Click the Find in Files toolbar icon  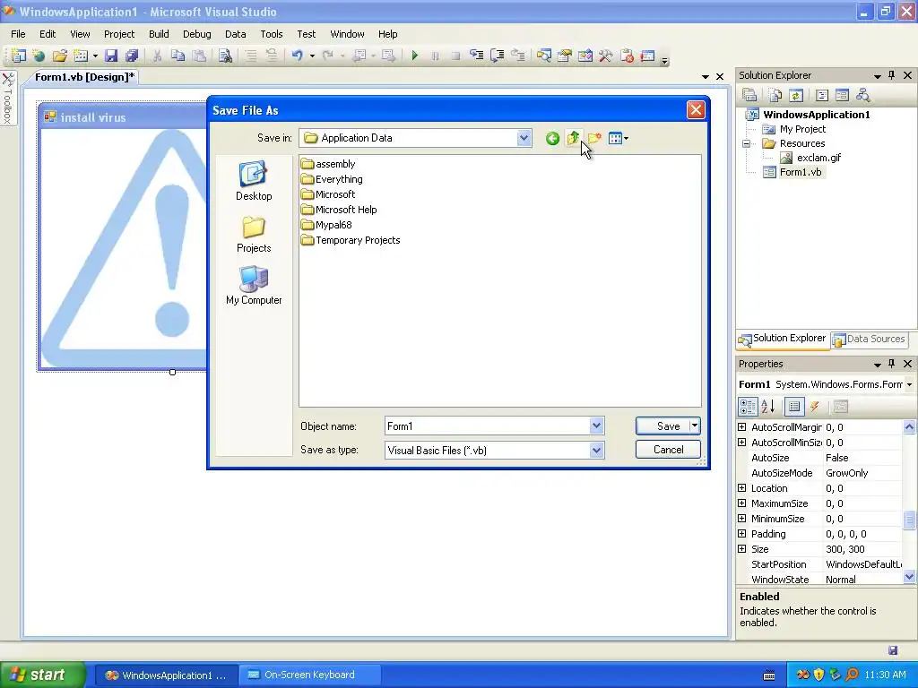click(x=225, y=56)
